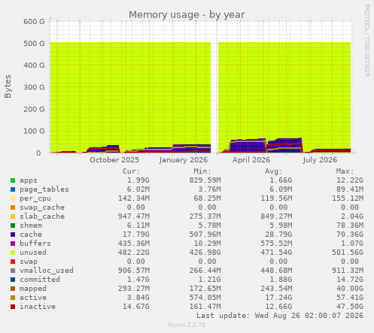
Task: Click the 'committed' legend label
Action: point(40,280)
